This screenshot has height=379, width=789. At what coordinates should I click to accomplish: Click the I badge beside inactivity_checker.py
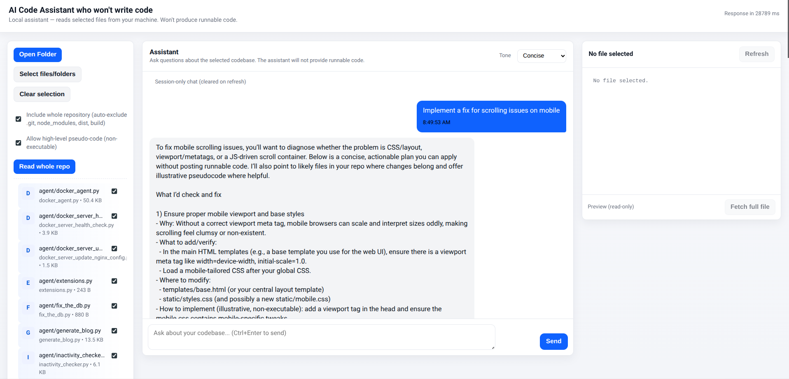[x=28, y=357]
